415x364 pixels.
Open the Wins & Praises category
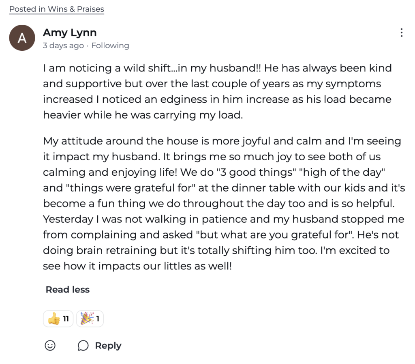point(76,9)
